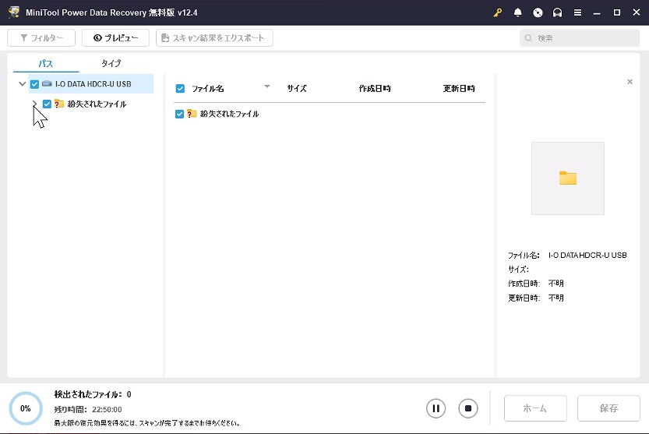The image size is (649, 434).
Task: Toggle the 紛失されたファイル checkbox in file list
Action: [179, 114]
